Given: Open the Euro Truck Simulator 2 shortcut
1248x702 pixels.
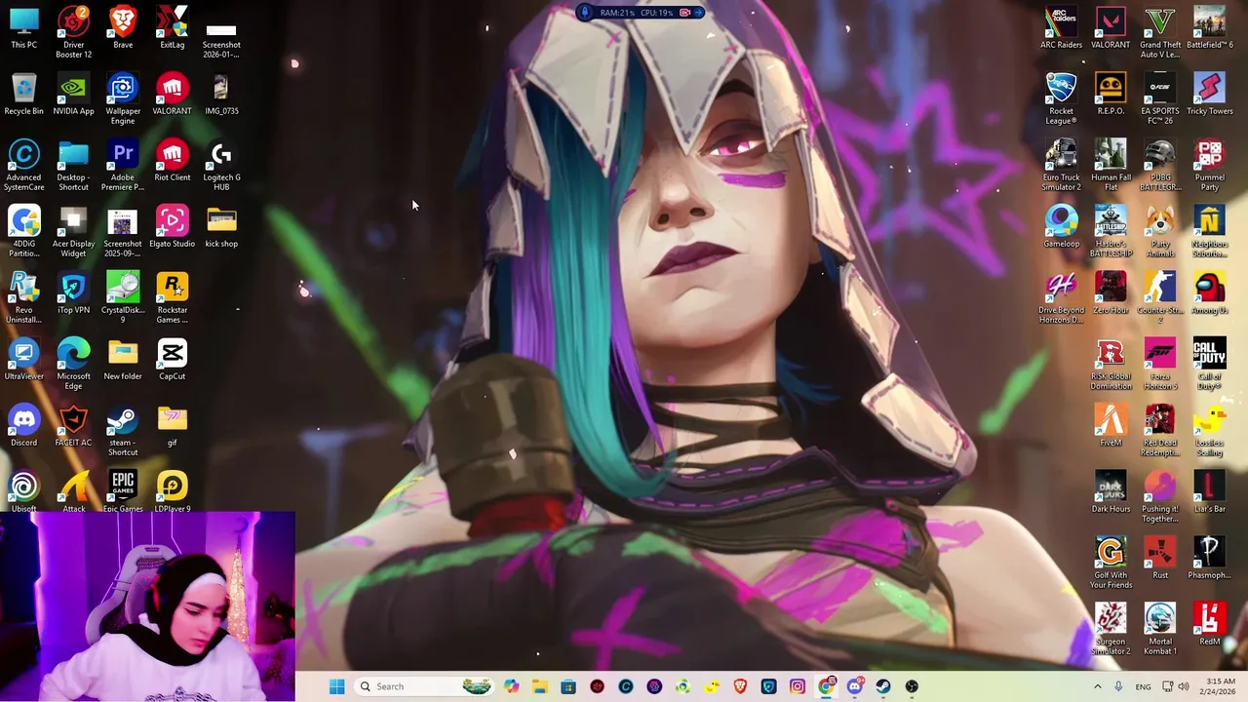Looking at the screenshot, I should (1061, 165).
